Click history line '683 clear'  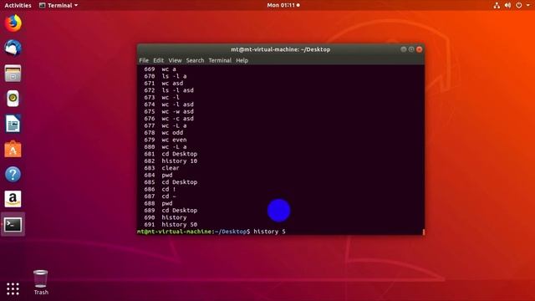[161, 168]
